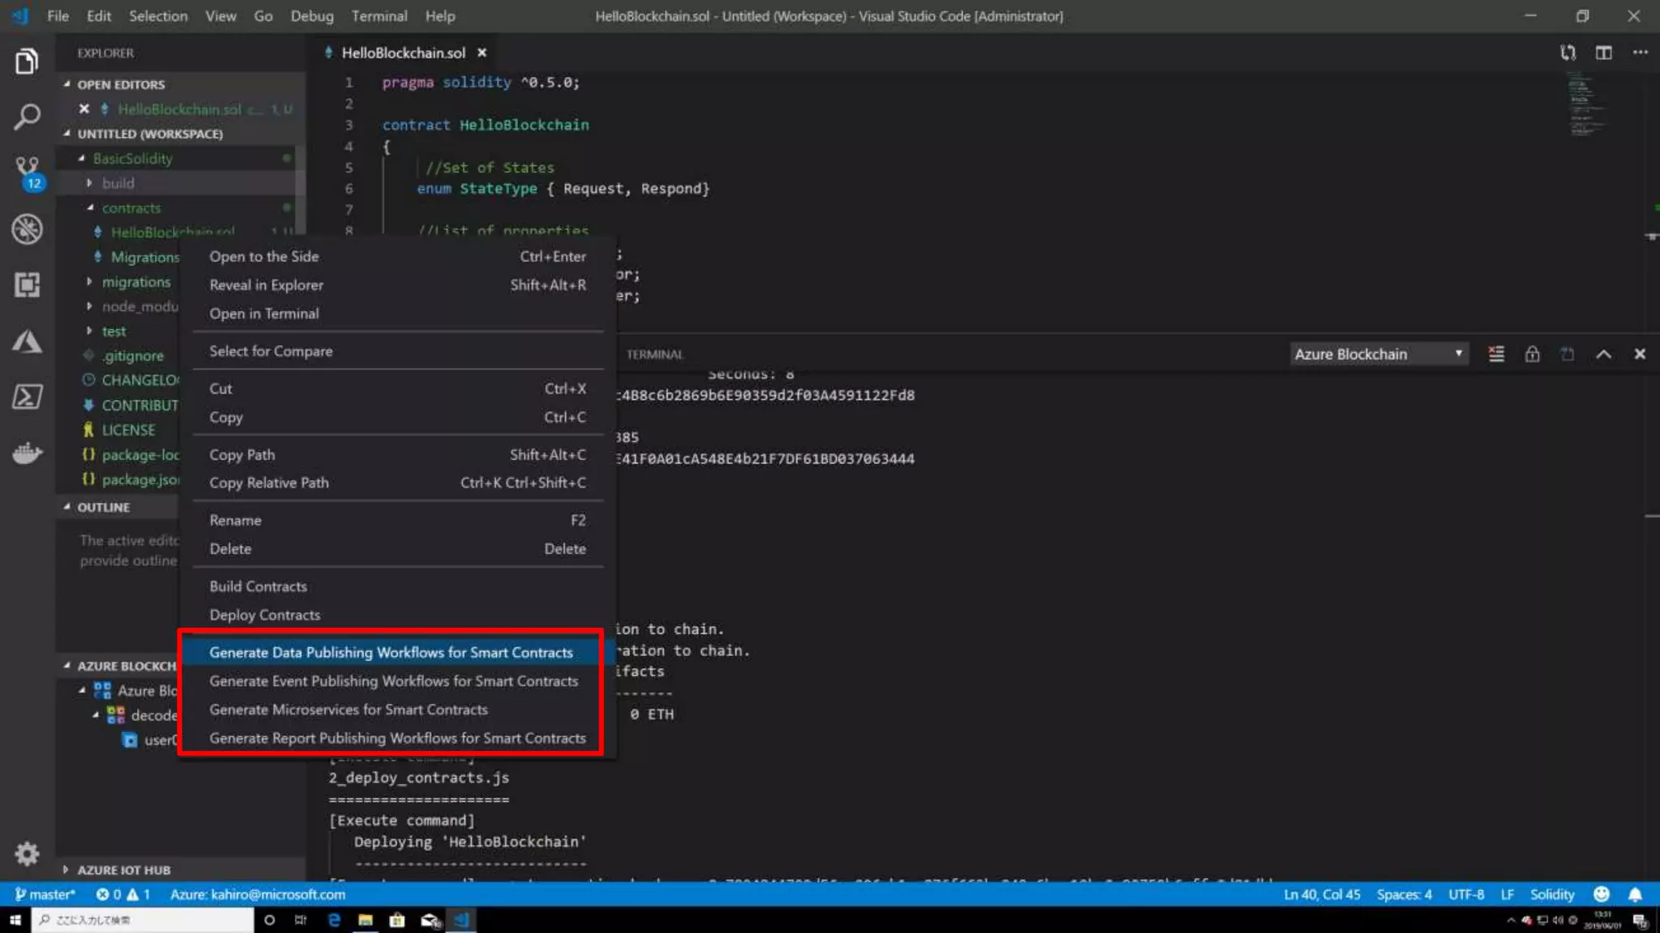Click the master branch status item
The width and height of the screenshot is (1660, 933).
45,894
